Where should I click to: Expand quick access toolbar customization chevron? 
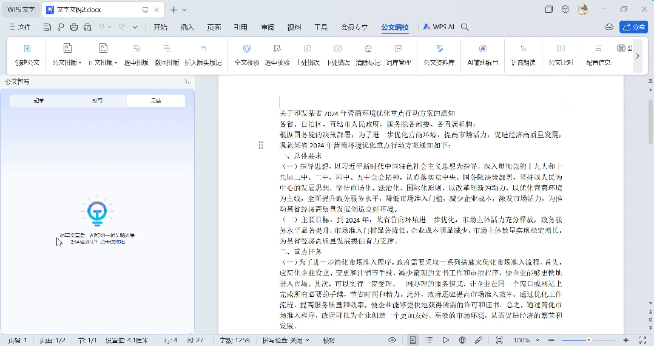pyautogui.click(x=135, y=27)
